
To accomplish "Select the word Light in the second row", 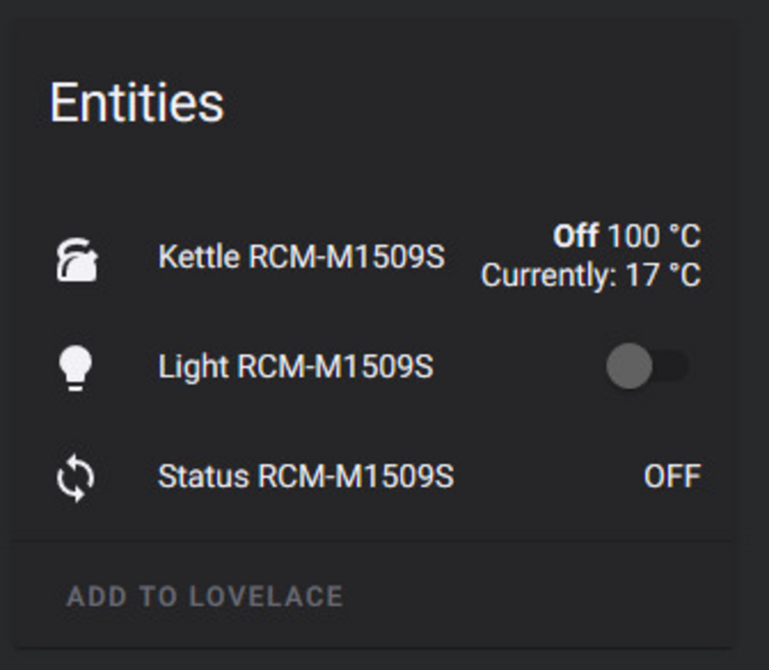I will click(193, 367).
